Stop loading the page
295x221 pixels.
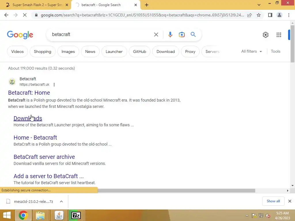(25, 15)
